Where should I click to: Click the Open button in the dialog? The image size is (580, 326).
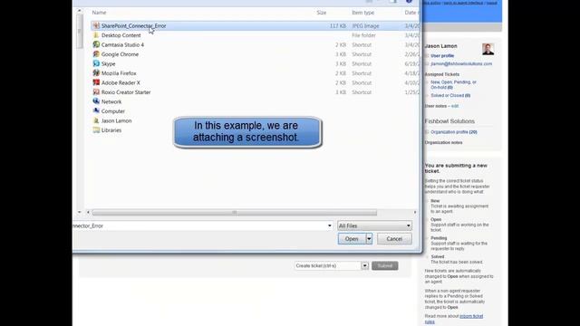(x=352, y=239)
